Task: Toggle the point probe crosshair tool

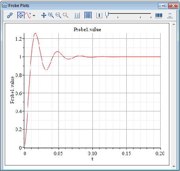Action: [x=21, y=15]
